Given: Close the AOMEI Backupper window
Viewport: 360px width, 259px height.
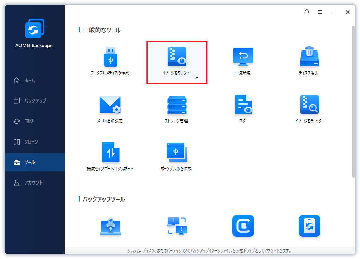Looking at the screenshot, I should (x=348, y=12).
